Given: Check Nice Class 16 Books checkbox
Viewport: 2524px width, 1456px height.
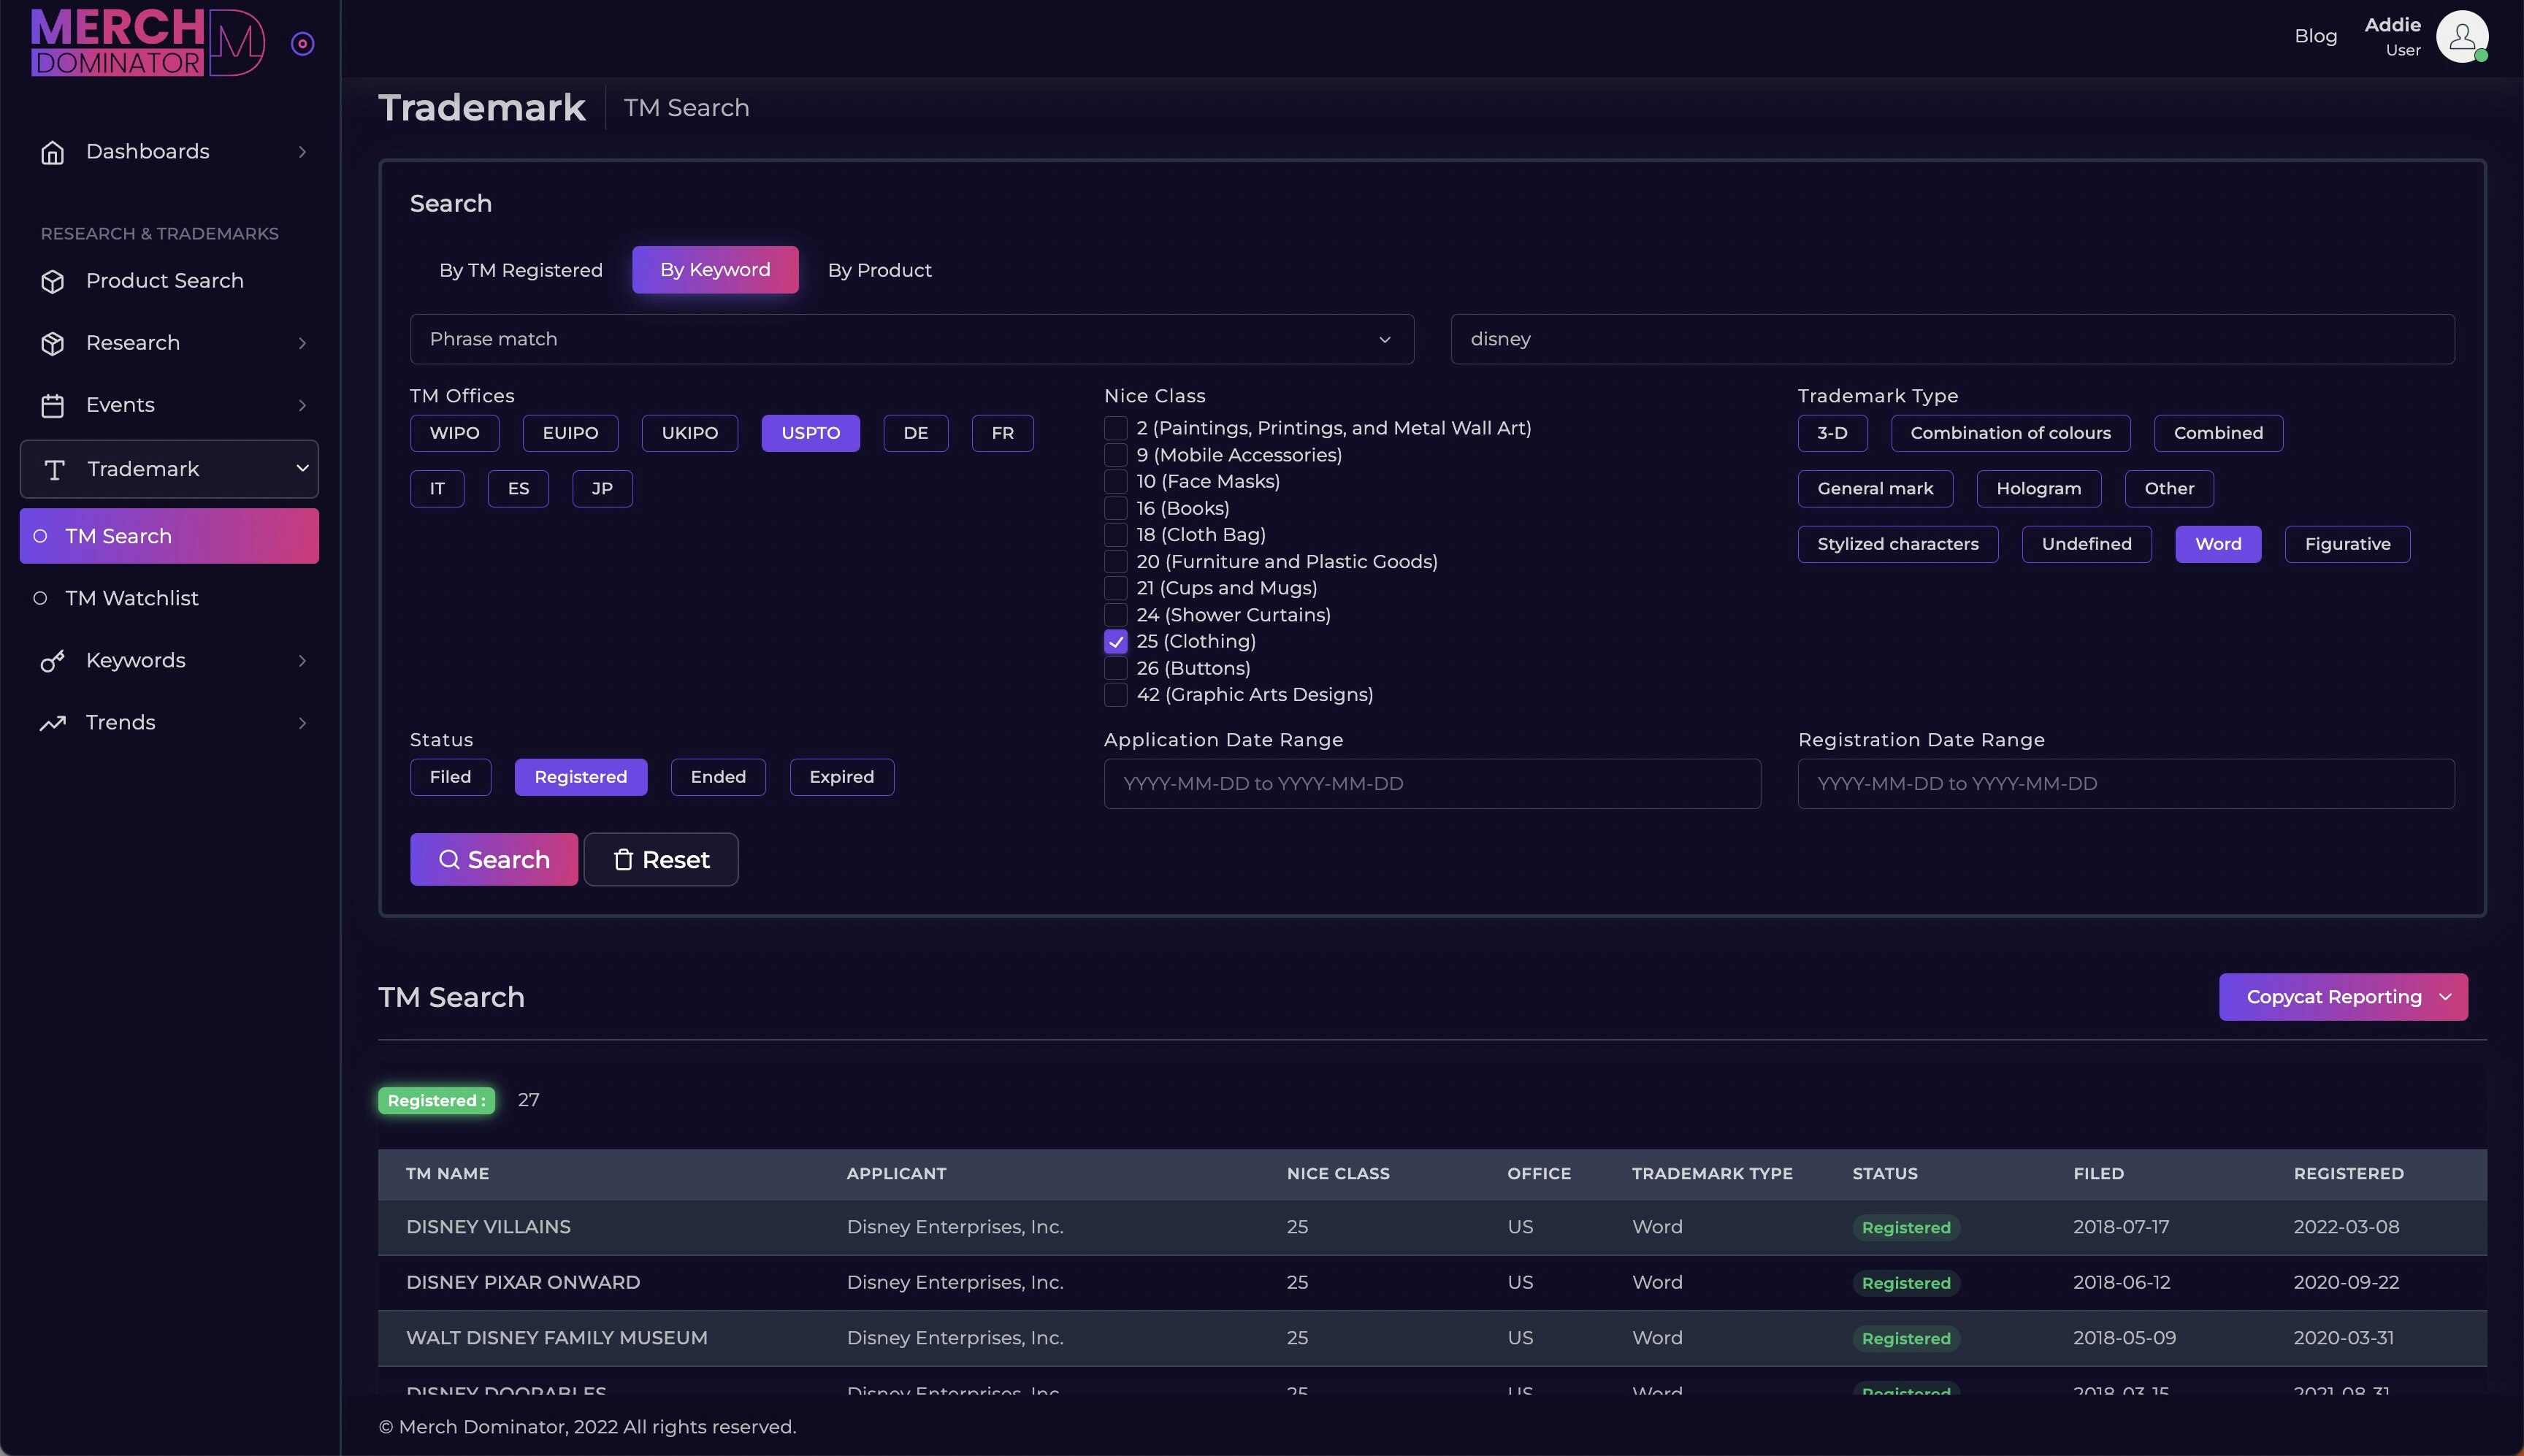Looking at the screenshot, I should pyautogui.click(x=1115, y=508).
